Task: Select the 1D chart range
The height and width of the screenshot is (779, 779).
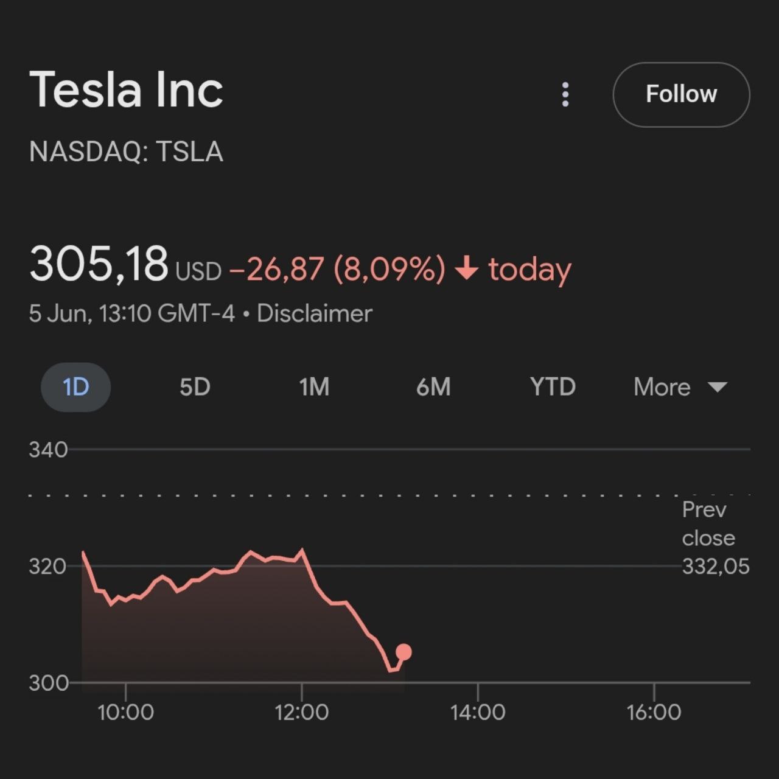Action: point(75,387)
